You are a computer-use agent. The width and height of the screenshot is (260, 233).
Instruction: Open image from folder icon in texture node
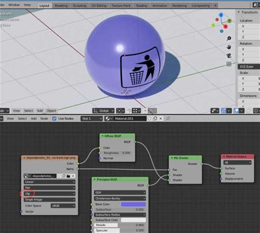tap(69, 176)
